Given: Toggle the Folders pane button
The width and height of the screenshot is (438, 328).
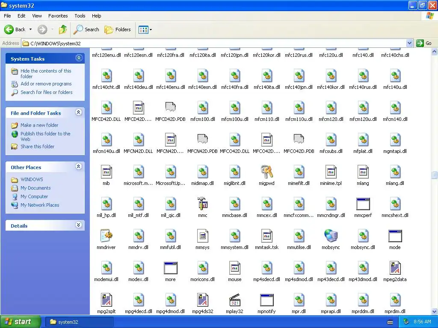Looking at the screenshot, I should pyautogui.click(x=117, y=29).
